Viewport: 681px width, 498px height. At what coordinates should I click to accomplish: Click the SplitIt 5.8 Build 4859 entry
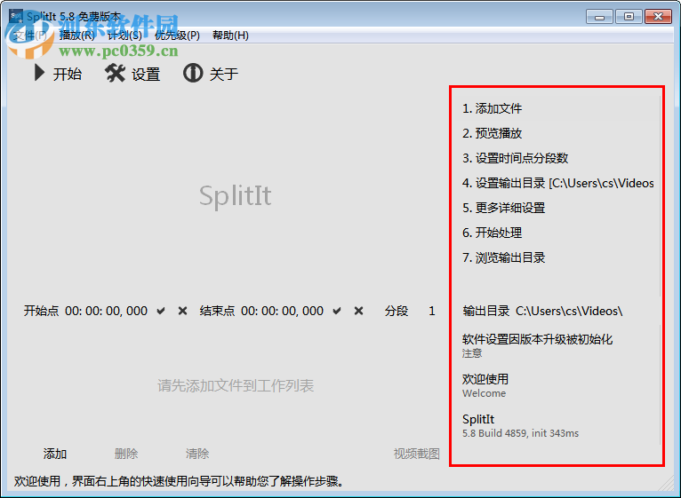coord(520,425)
